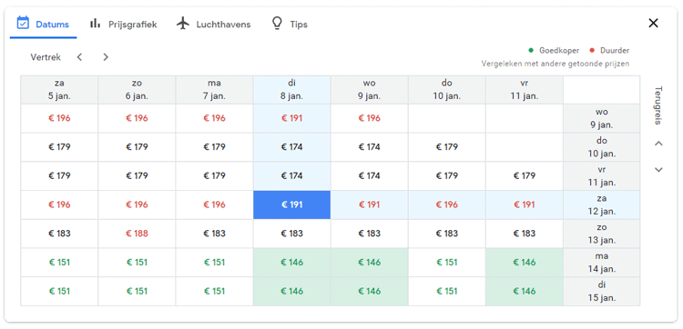Pick € 196 for 7 jan. departure, 9 jan. return
This screenshot has height=329, width=683.
pyautogui.click(x=214, y=118)
